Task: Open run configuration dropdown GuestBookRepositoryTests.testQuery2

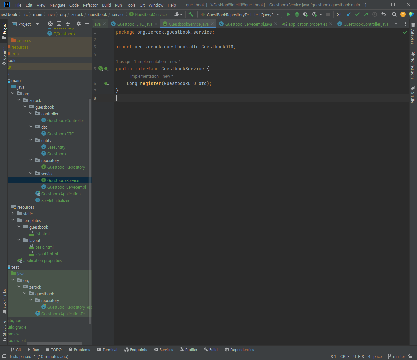Action: coord(240,14)
